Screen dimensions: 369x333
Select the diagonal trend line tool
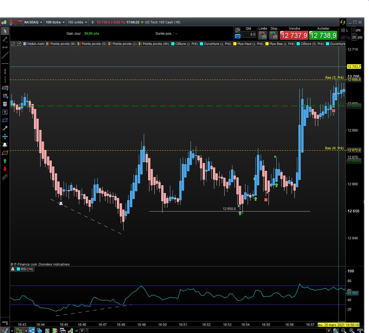point(5,55)
